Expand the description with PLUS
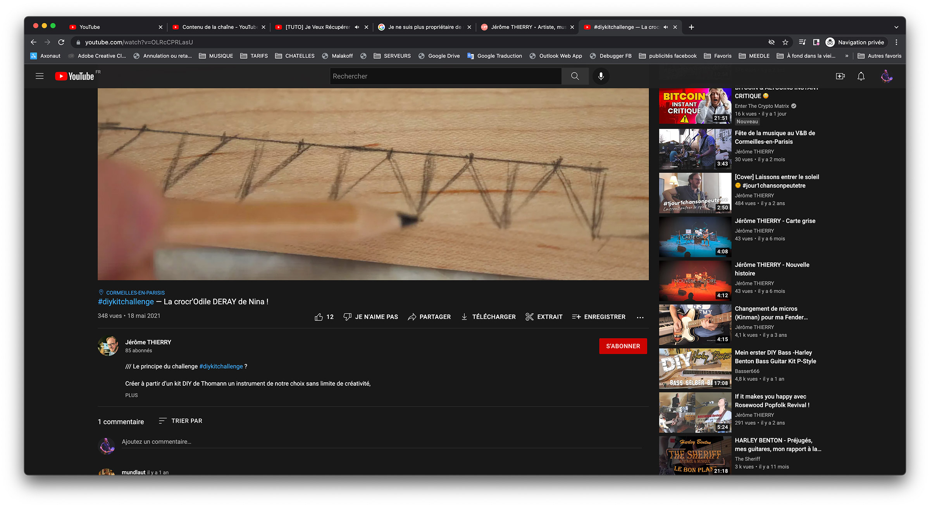This screenshot has width=930, height=507. click(131, 395)
